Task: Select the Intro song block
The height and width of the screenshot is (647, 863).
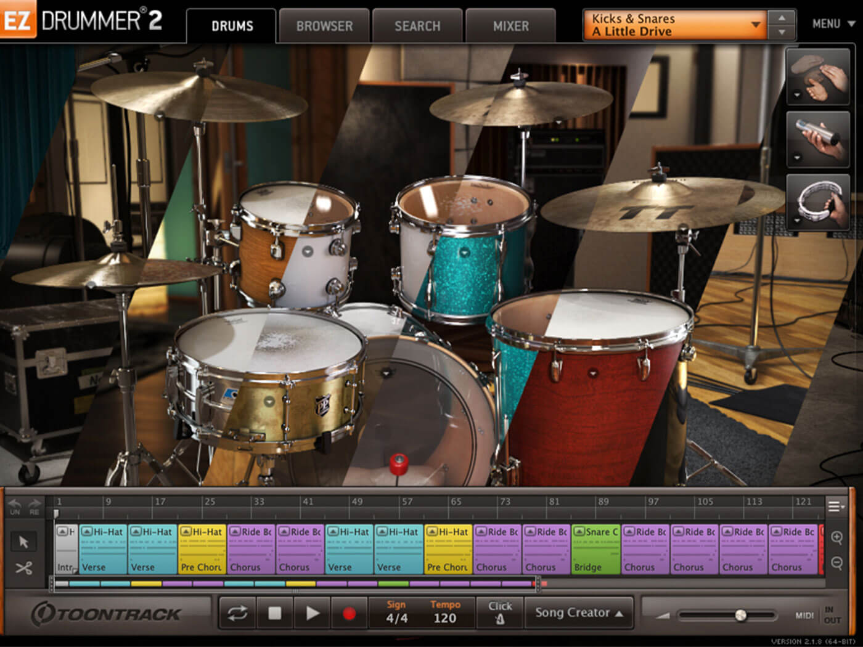Action: tap(66, 549)
